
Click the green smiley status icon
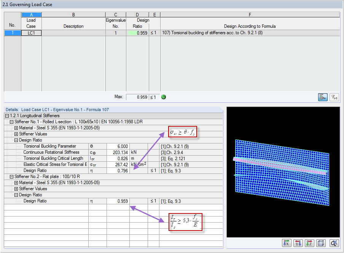point(164,97)
